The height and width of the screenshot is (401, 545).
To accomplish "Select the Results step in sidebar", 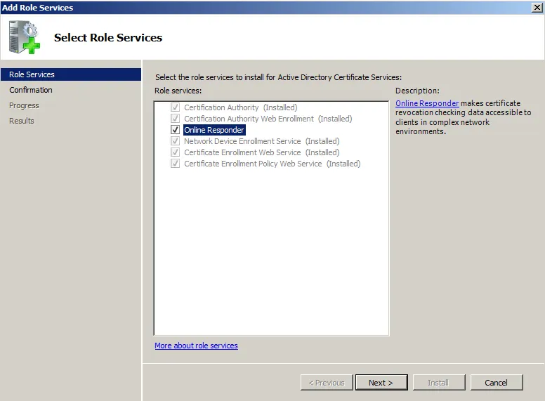I will 22,121.
